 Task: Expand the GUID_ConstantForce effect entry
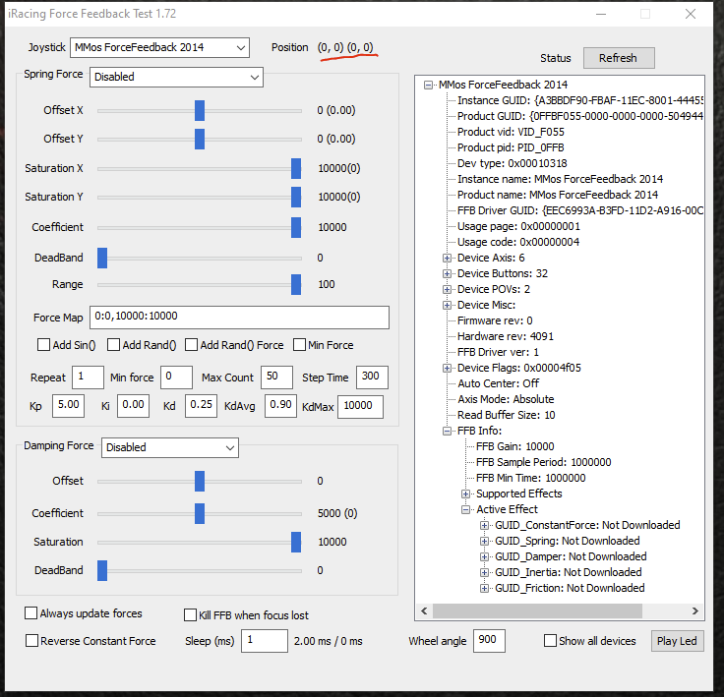485,525
